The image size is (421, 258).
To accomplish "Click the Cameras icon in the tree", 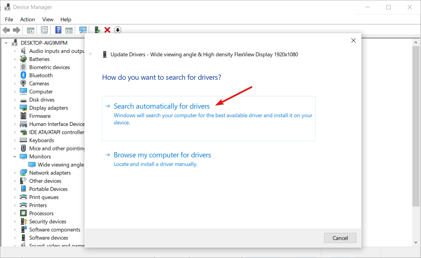I will (23, 83).
